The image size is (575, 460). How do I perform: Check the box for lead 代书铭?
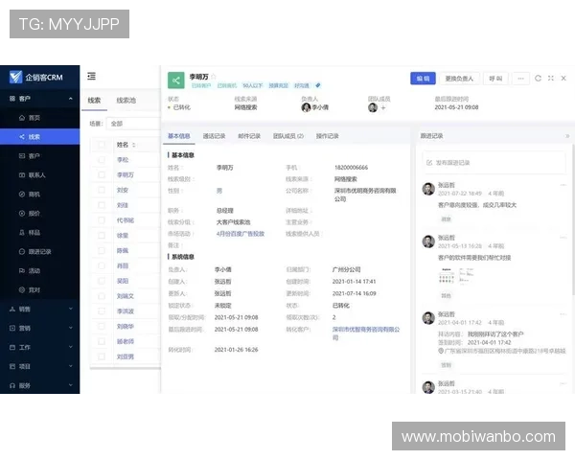[x=102, y=220]
